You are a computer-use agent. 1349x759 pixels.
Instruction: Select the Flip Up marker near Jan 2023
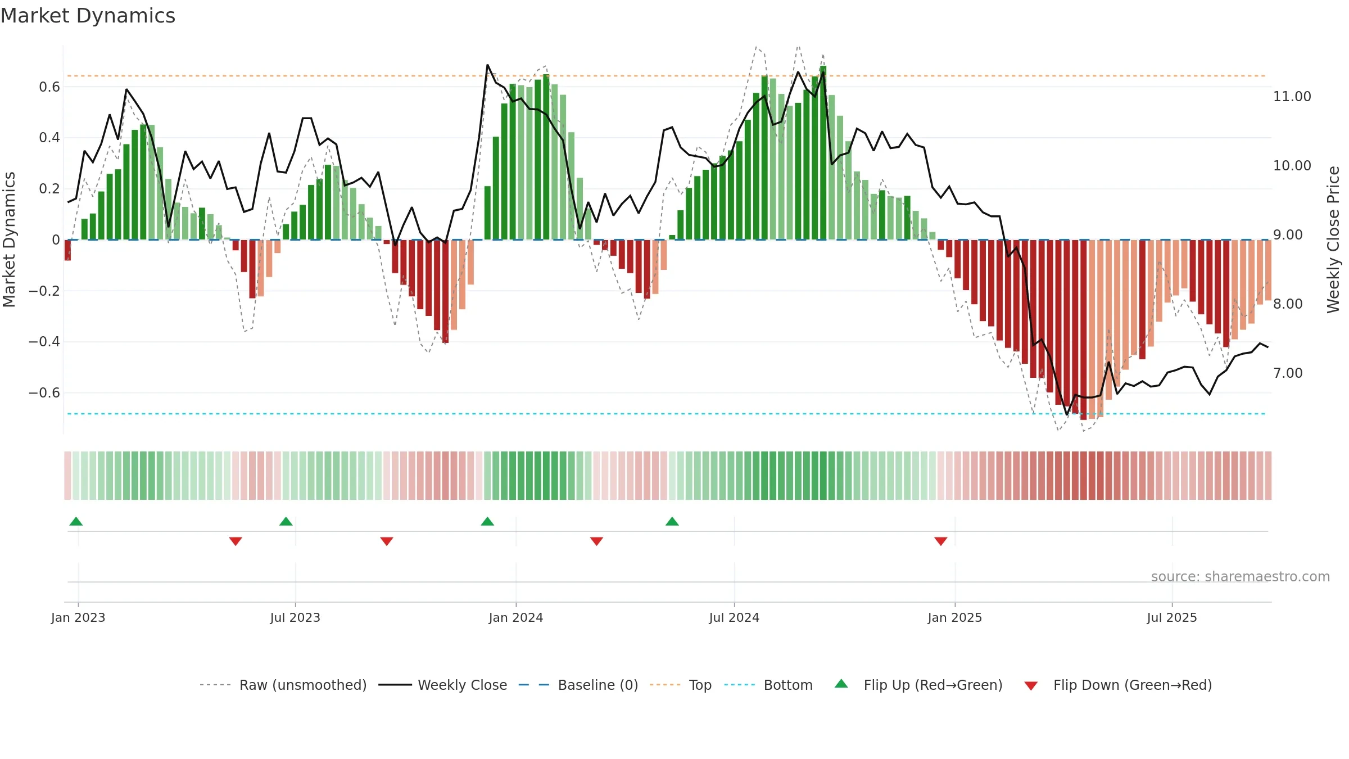tap(76, 521)
